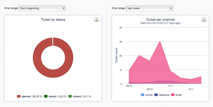Click the 20 y-axis value label
Screen dimensions: 213x107
coord(121,56)
